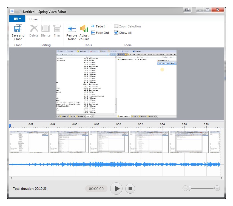
Task: Click the blue playhead marker at timeline start
Action: [10, 126]
